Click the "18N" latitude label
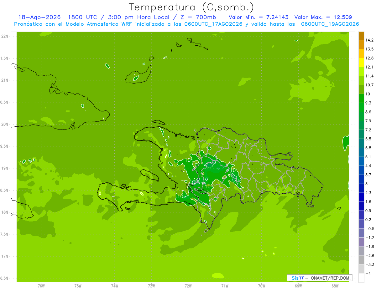 5,212
